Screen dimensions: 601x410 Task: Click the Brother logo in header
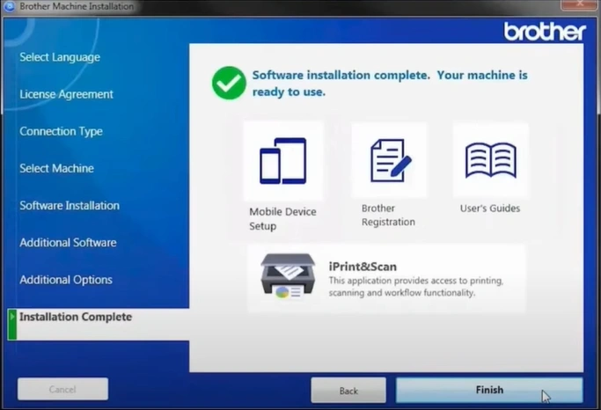544,32
